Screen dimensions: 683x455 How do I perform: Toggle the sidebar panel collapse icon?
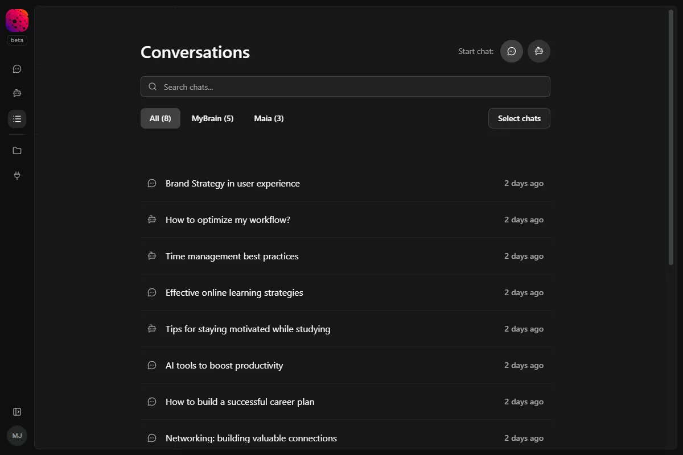point(17,412)
